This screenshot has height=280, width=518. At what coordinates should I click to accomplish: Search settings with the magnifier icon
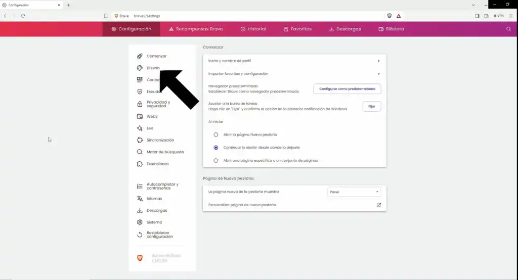[508, 29]
